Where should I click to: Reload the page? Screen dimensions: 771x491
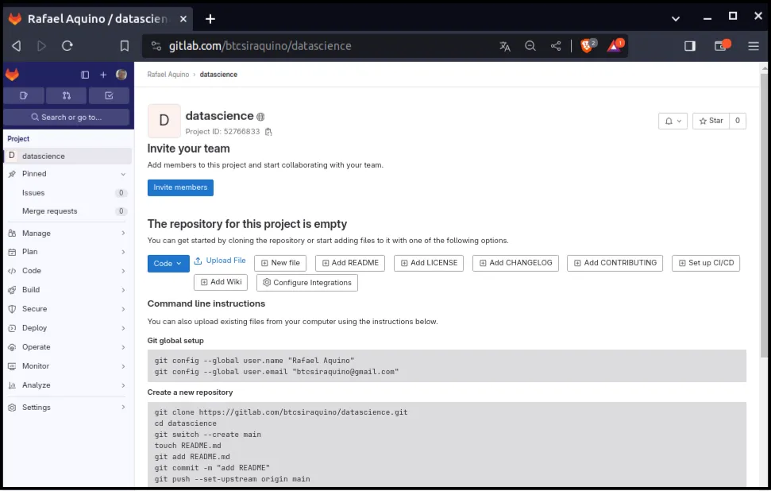click(67, 46)
